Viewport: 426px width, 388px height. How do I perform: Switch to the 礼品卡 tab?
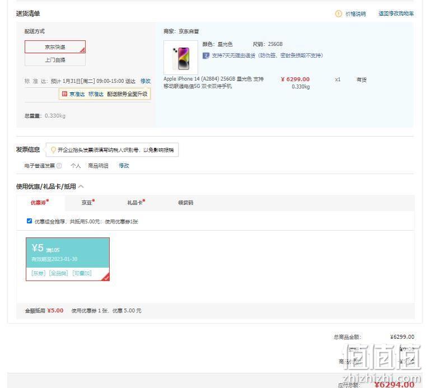coord(136,203)
